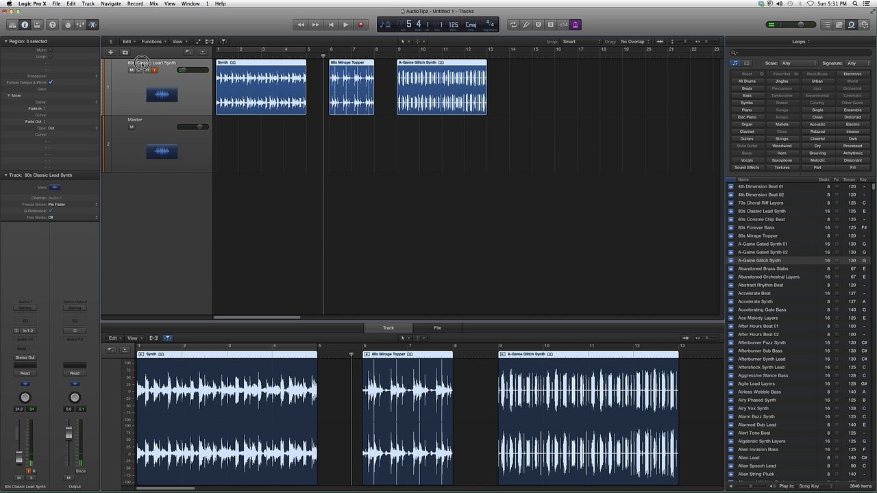Open the Library button in the control bar
Screen dimensions: 877x493
tap(12, 25)
